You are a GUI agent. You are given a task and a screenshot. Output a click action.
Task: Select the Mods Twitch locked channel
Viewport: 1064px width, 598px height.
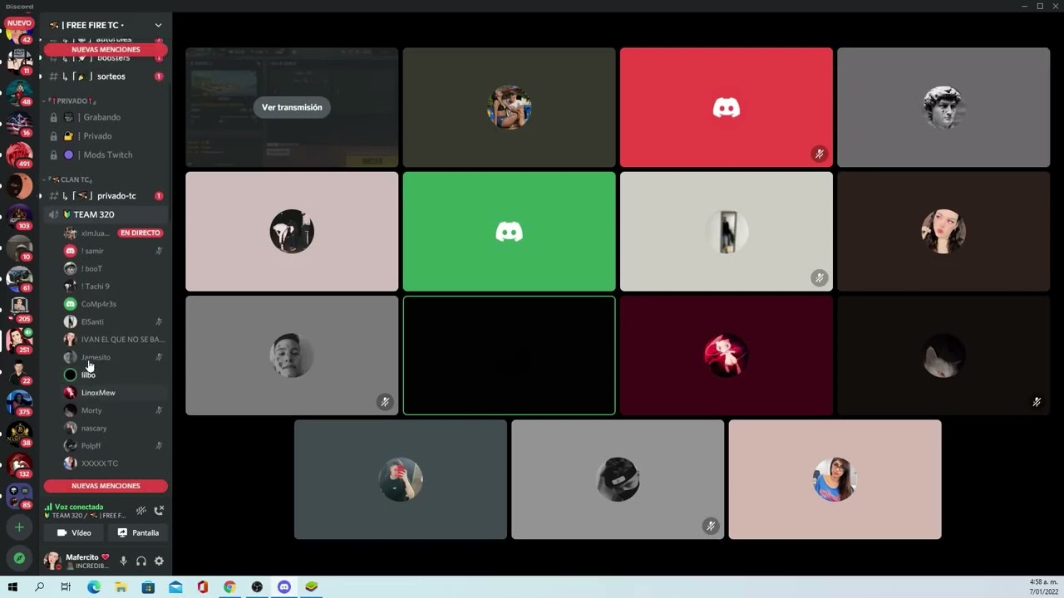106,155
